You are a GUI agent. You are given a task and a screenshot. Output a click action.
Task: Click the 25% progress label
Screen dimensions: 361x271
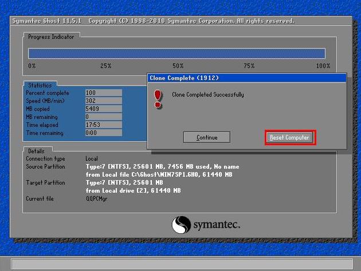(106, 66)
